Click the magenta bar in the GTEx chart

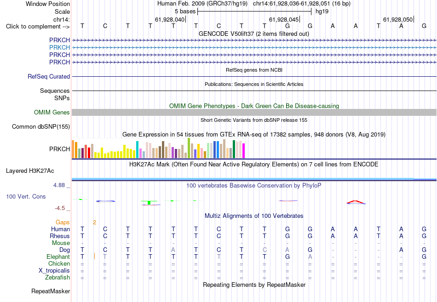click(x=244, y=151)
